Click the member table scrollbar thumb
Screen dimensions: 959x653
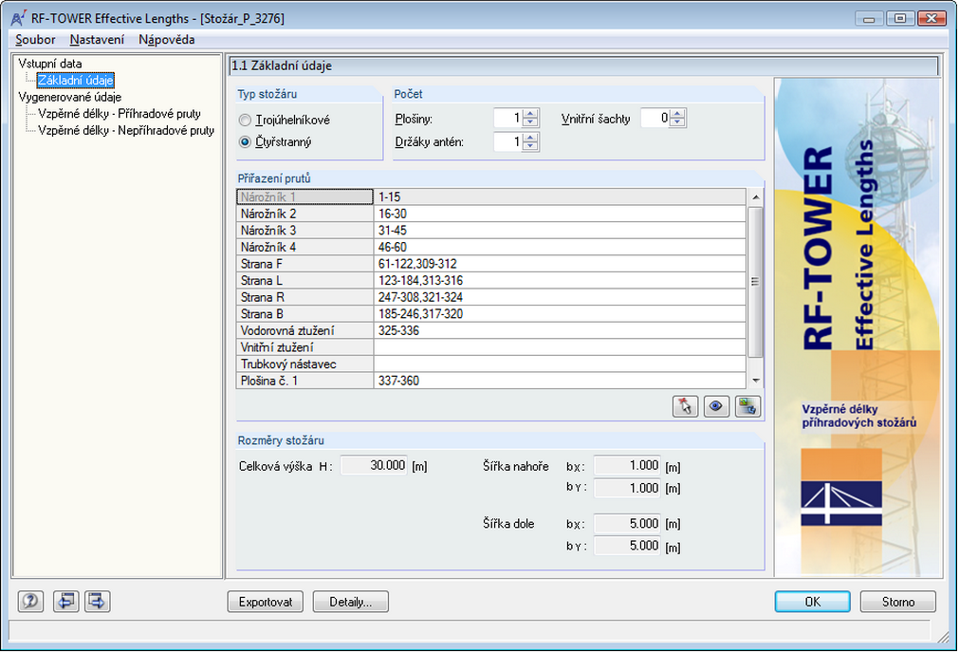coord(756,282)
